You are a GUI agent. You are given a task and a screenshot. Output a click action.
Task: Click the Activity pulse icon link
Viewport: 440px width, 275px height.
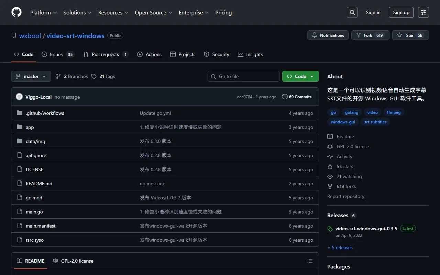pos(330,156)
